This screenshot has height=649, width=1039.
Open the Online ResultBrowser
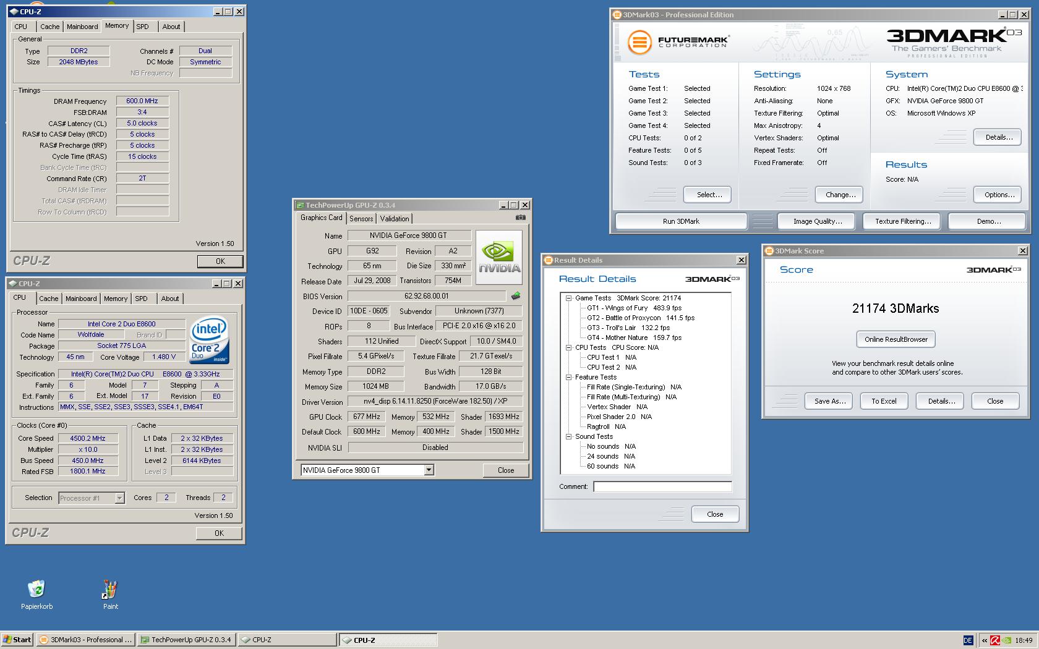point(896,339)
